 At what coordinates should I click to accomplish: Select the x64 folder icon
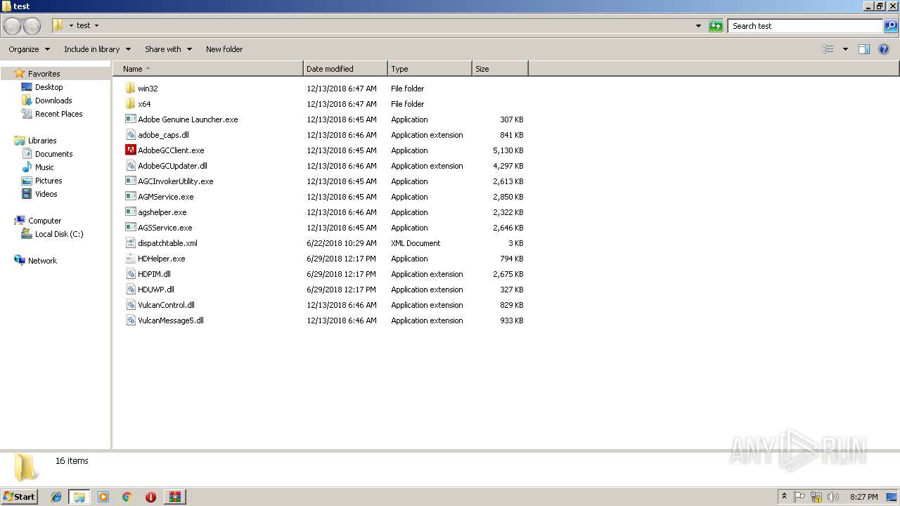tap(130, 104)
